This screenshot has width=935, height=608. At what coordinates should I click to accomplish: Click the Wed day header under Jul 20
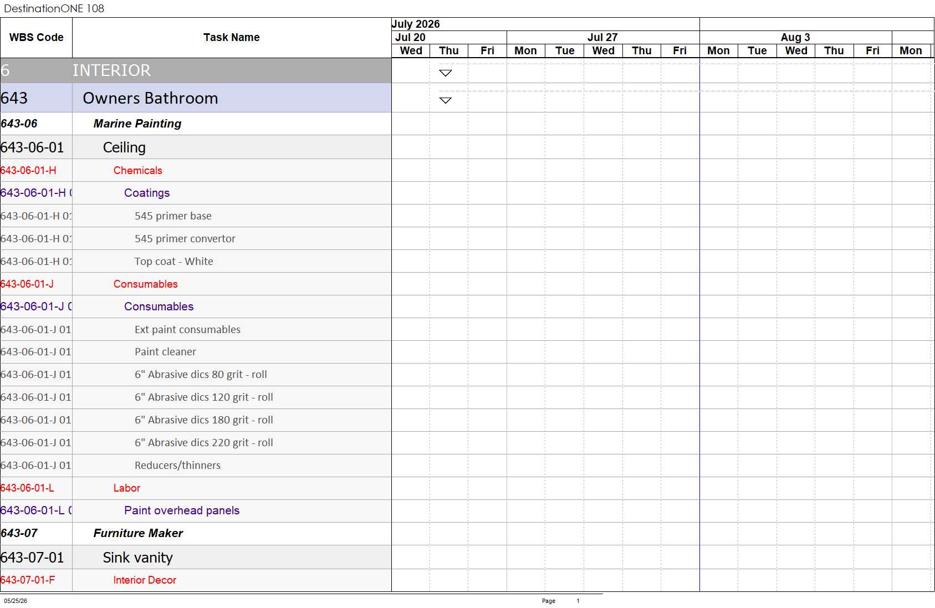[411, 50]
